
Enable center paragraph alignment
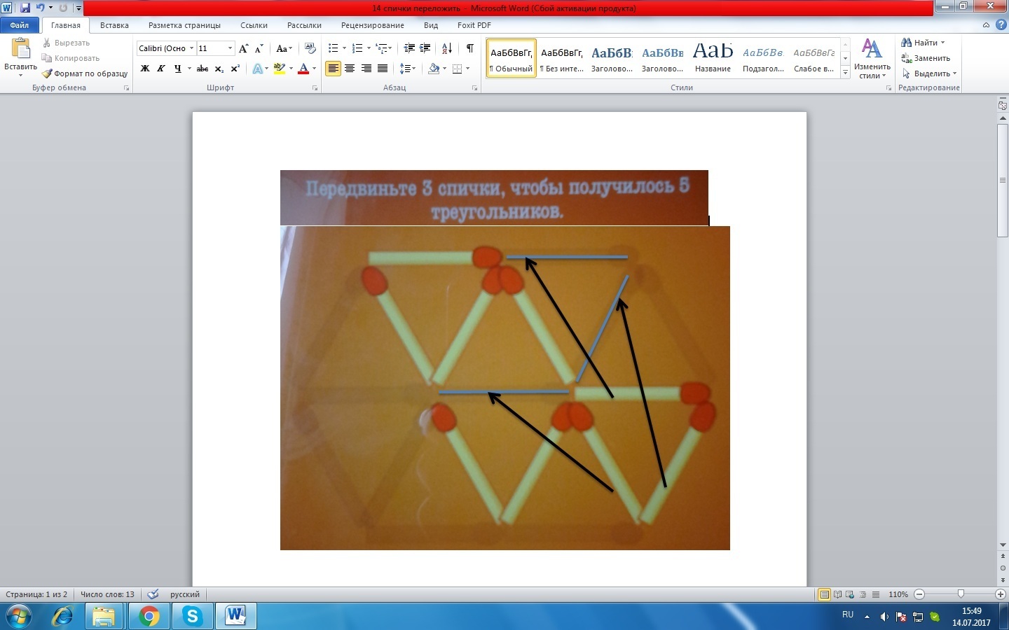tap(350, 69)
